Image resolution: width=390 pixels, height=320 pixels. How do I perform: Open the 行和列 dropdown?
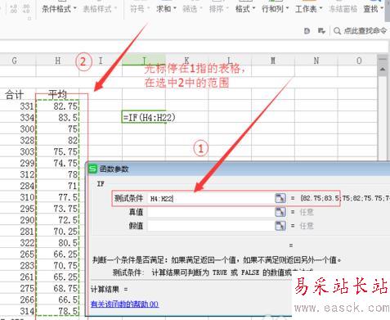pos(276,9)
